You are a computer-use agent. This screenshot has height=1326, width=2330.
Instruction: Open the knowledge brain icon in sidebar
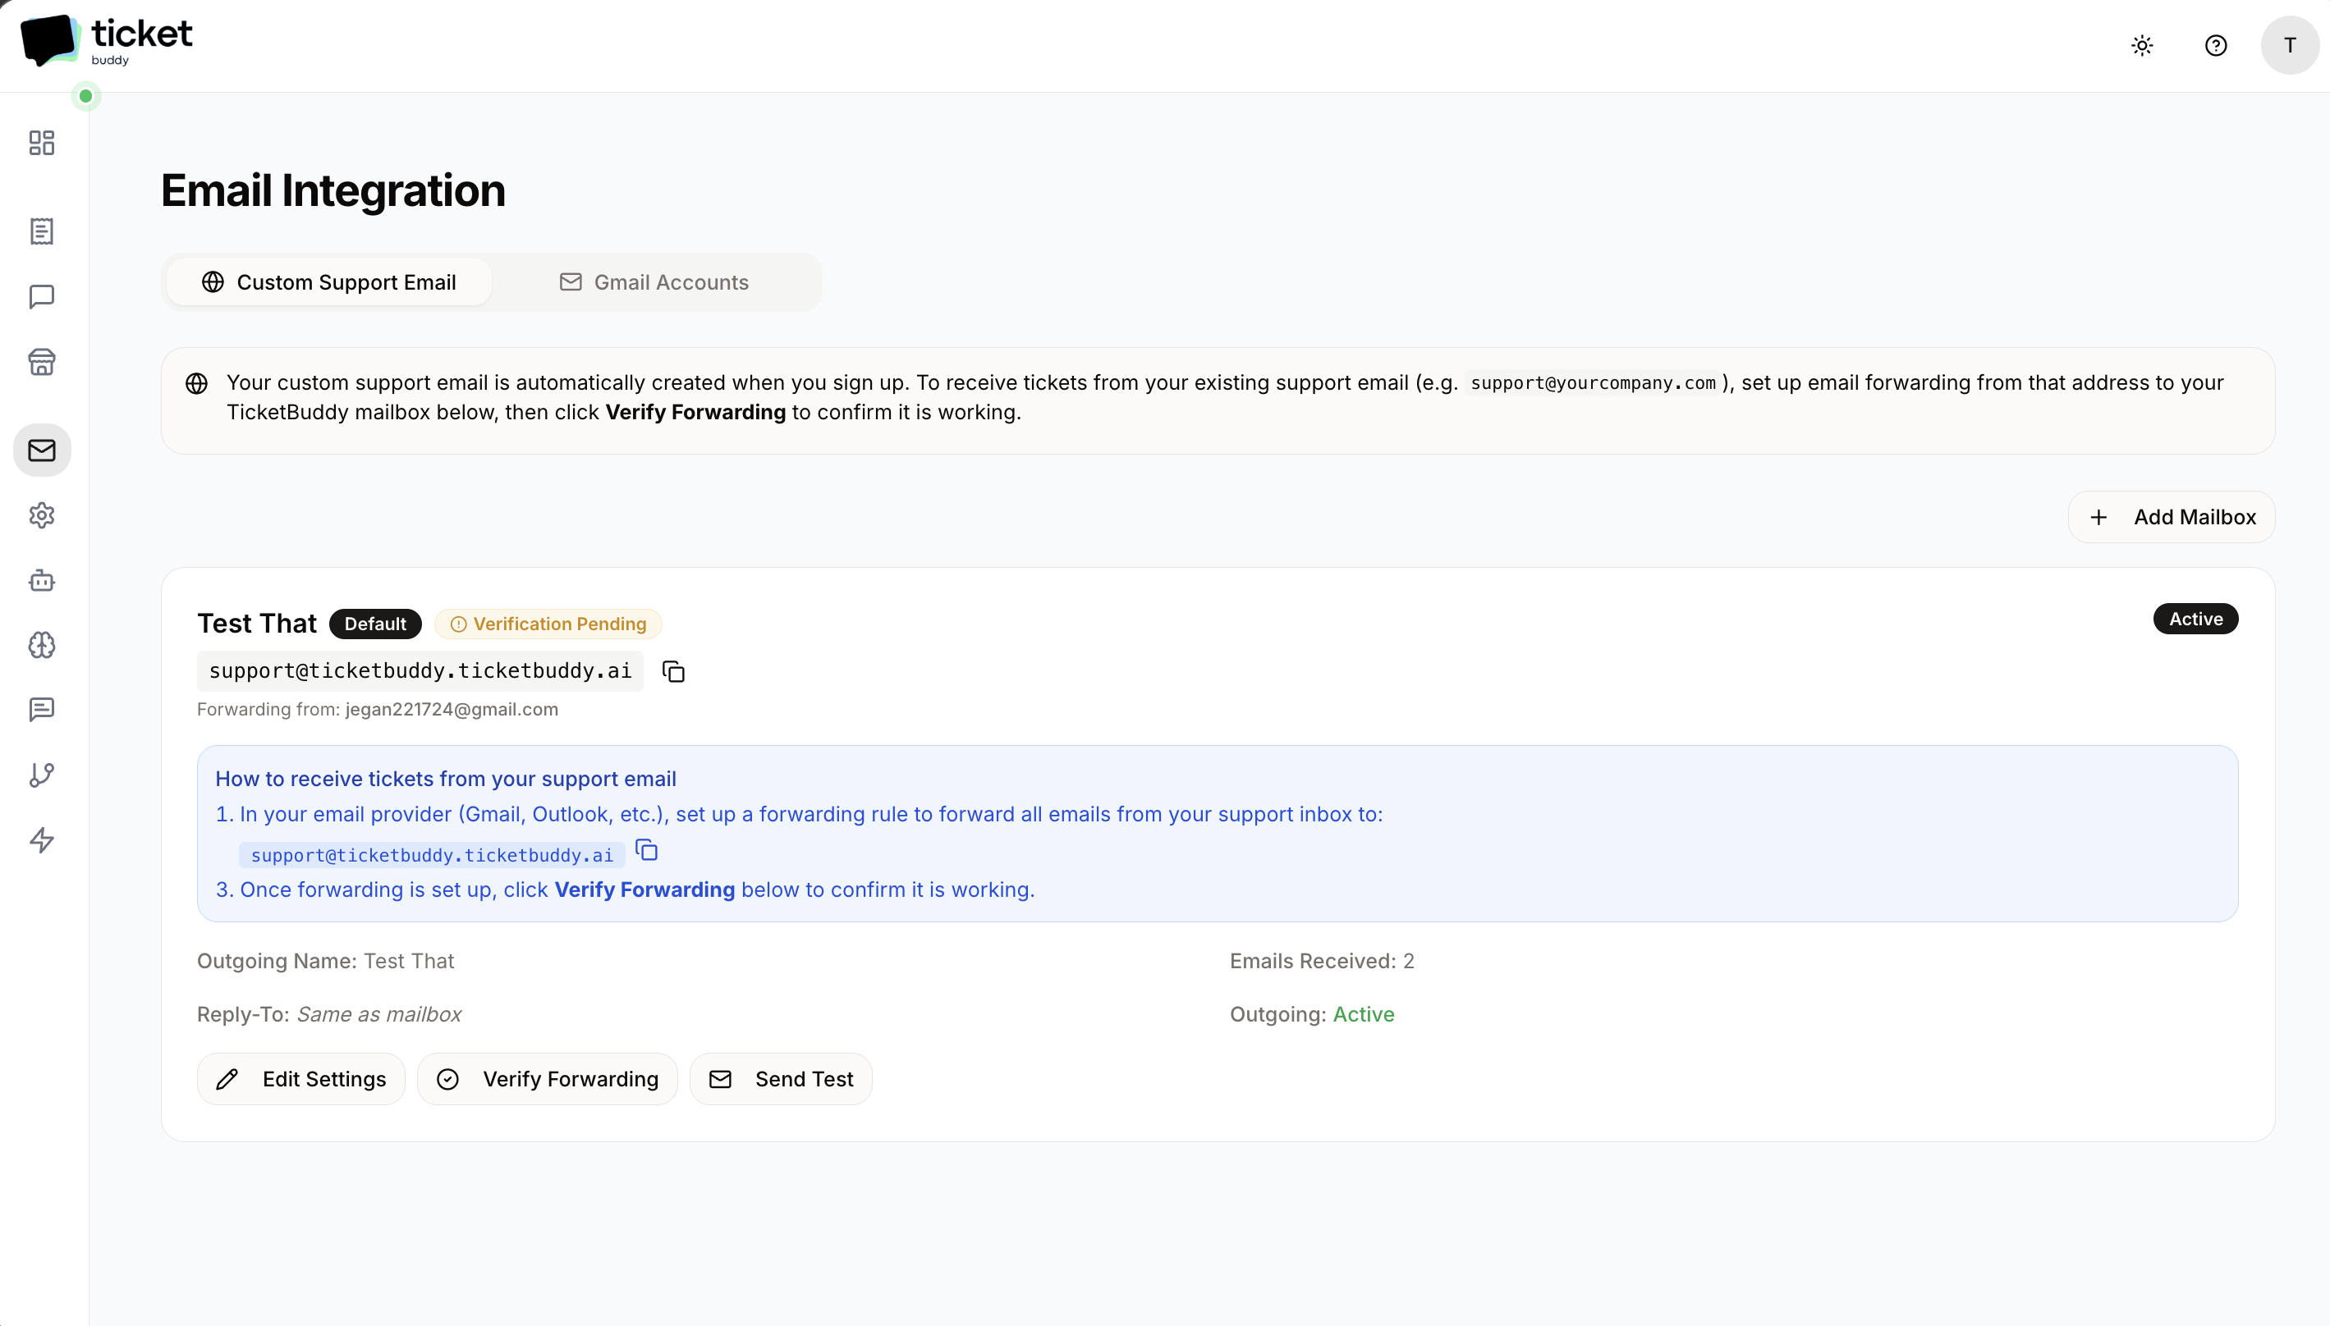pyautogui.click(x=41, y=646)
